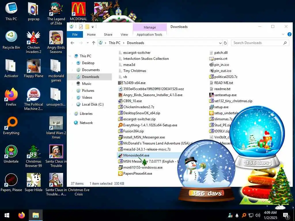Click the Search Downloads field
Viewport: 295px width, 221px height.
[260, 43]
